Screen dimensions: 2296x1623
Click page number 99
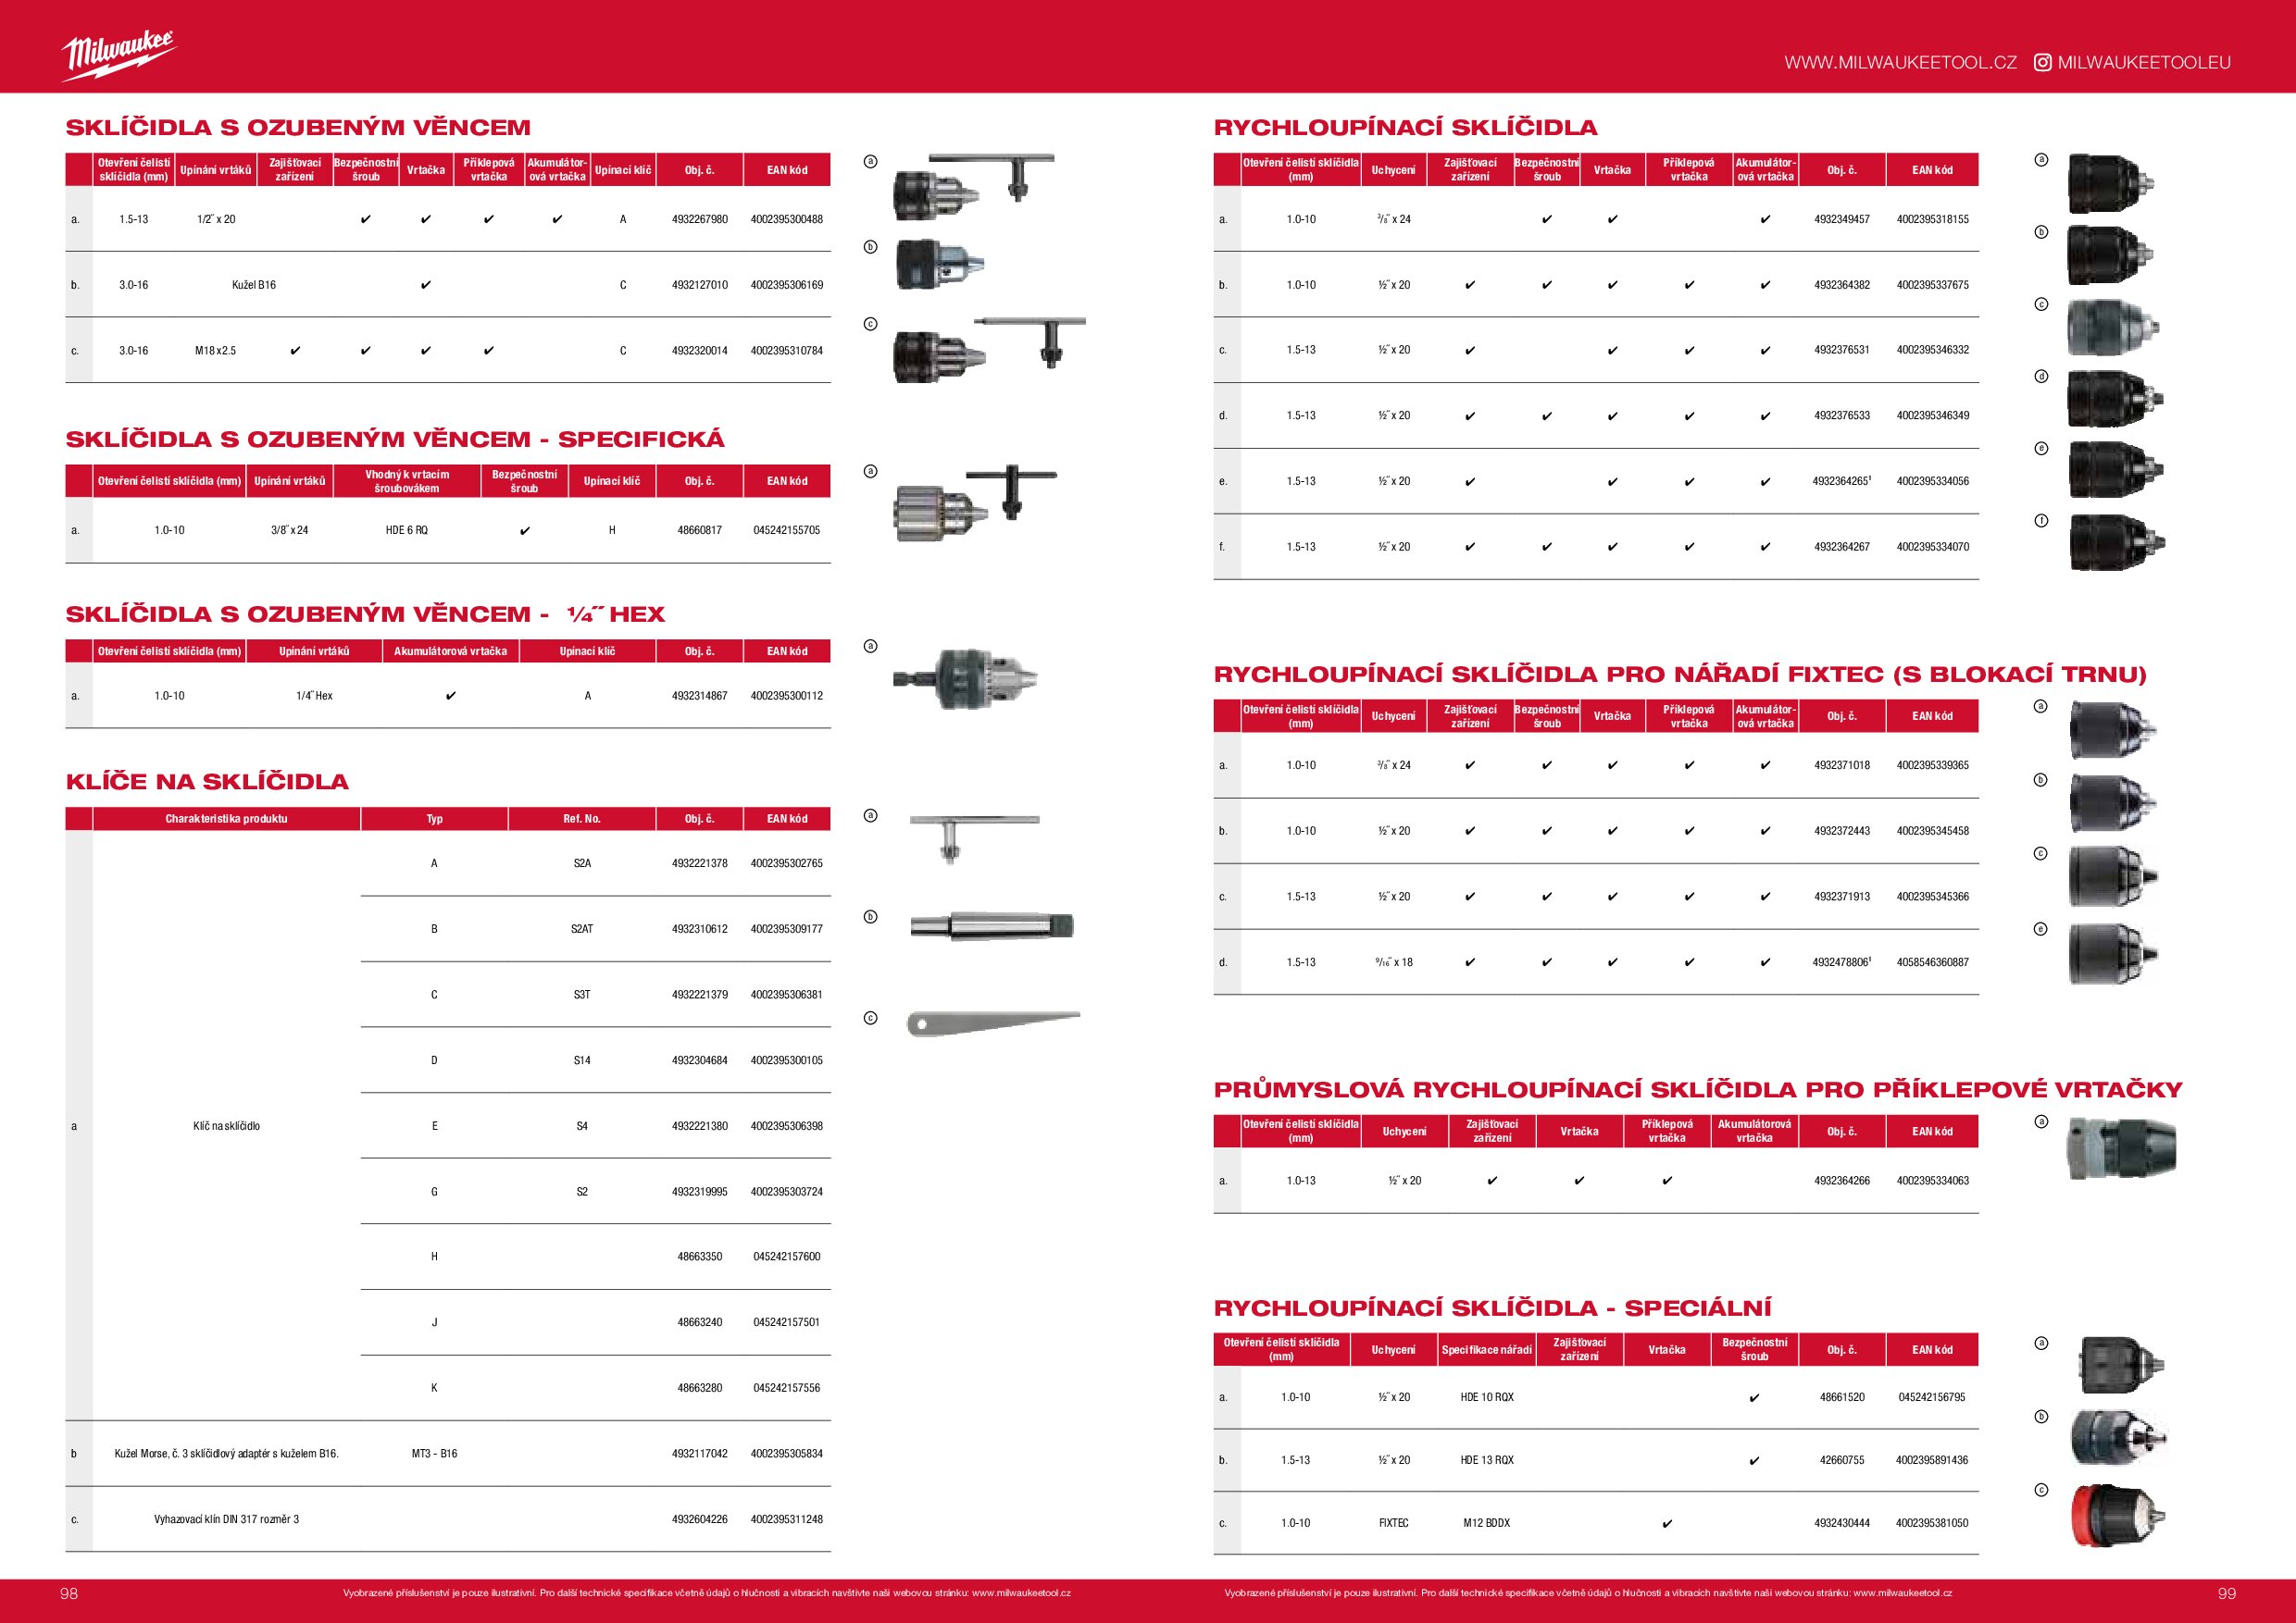[2227, 1593]
